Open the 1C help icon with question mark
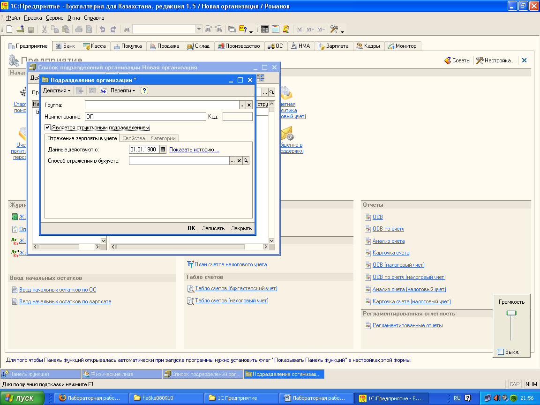 point(243,29)
